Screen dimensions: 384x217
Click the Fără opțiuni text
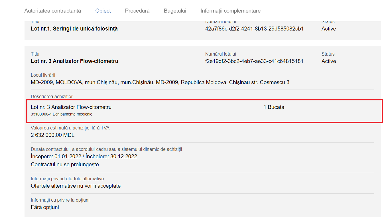[x=45, y=207]
